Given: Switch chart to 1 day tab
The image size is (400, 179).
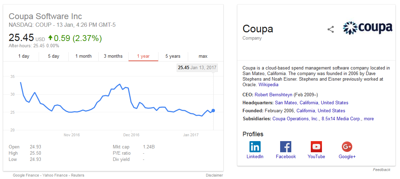Looking at the screenshot, I should point(24,56).
